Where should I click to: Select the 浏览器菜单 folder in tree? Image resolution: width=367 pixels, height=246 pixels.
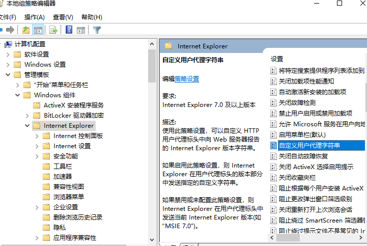click(x=69, y=197)
